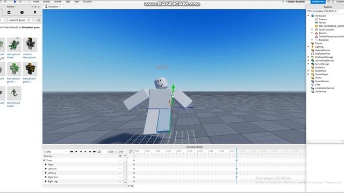Click the Players icon in Explorer
344x193 pixels.
(313, 43)
